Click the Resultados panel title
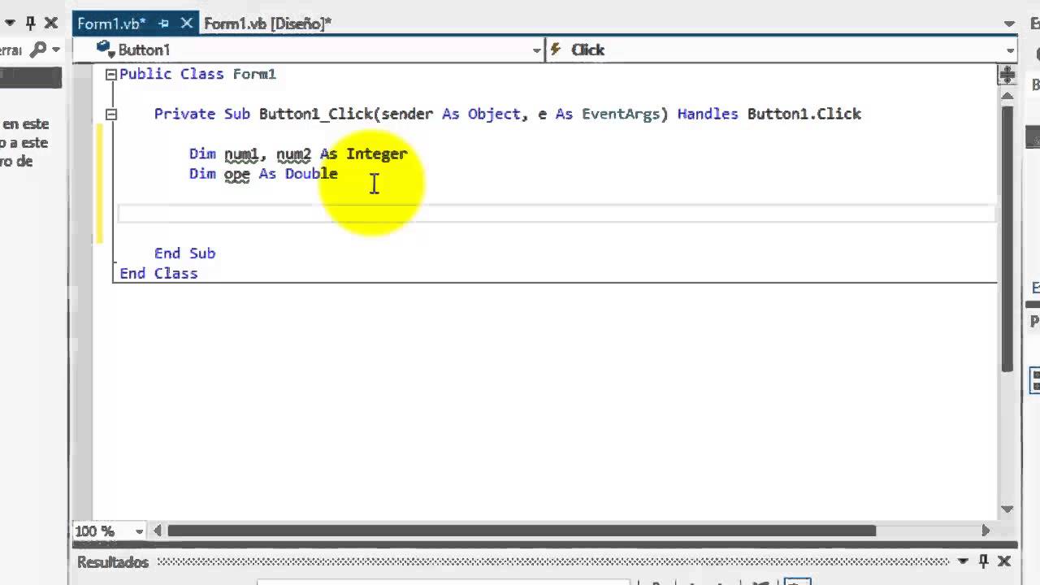 click(x=113, y=562)
